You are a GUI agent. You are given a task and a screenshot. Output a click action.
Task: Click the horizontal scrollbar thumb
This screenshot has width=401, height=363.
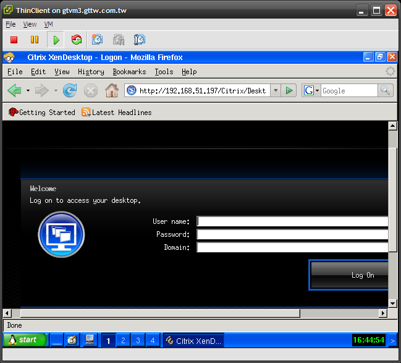pos(160,313)
